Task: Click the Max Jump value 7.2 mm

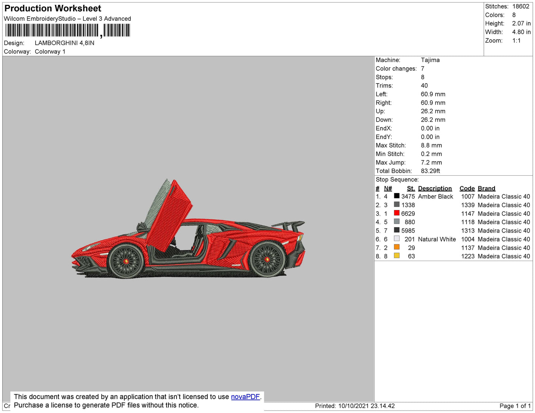Action: pyautogui.click(x=431, y=162)
